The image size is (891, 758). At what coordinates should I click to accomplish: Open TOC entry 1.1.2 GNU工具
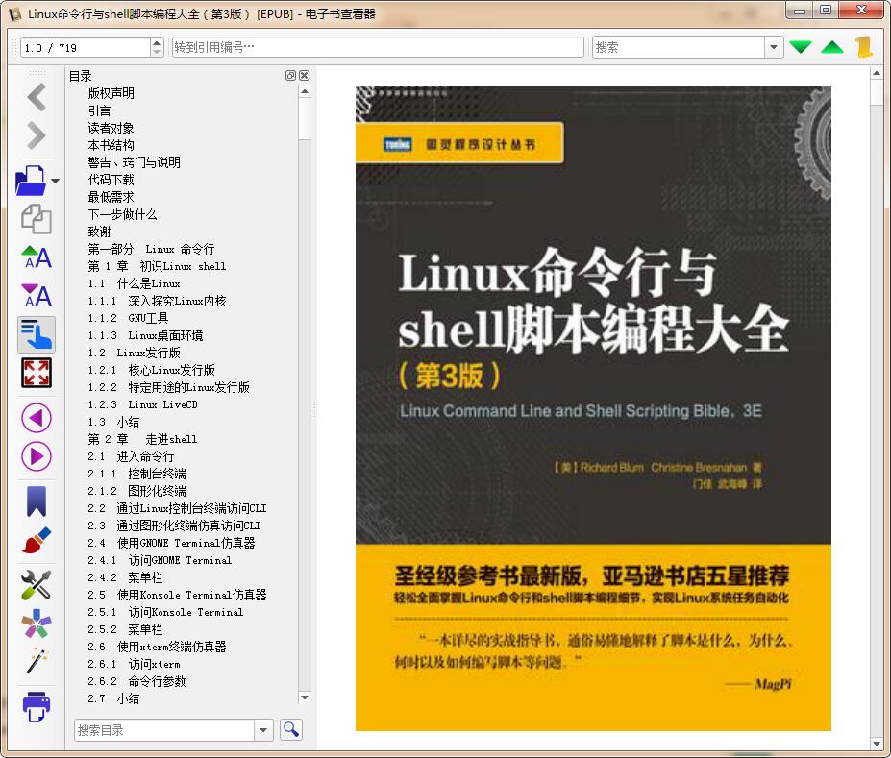[129, 318]
